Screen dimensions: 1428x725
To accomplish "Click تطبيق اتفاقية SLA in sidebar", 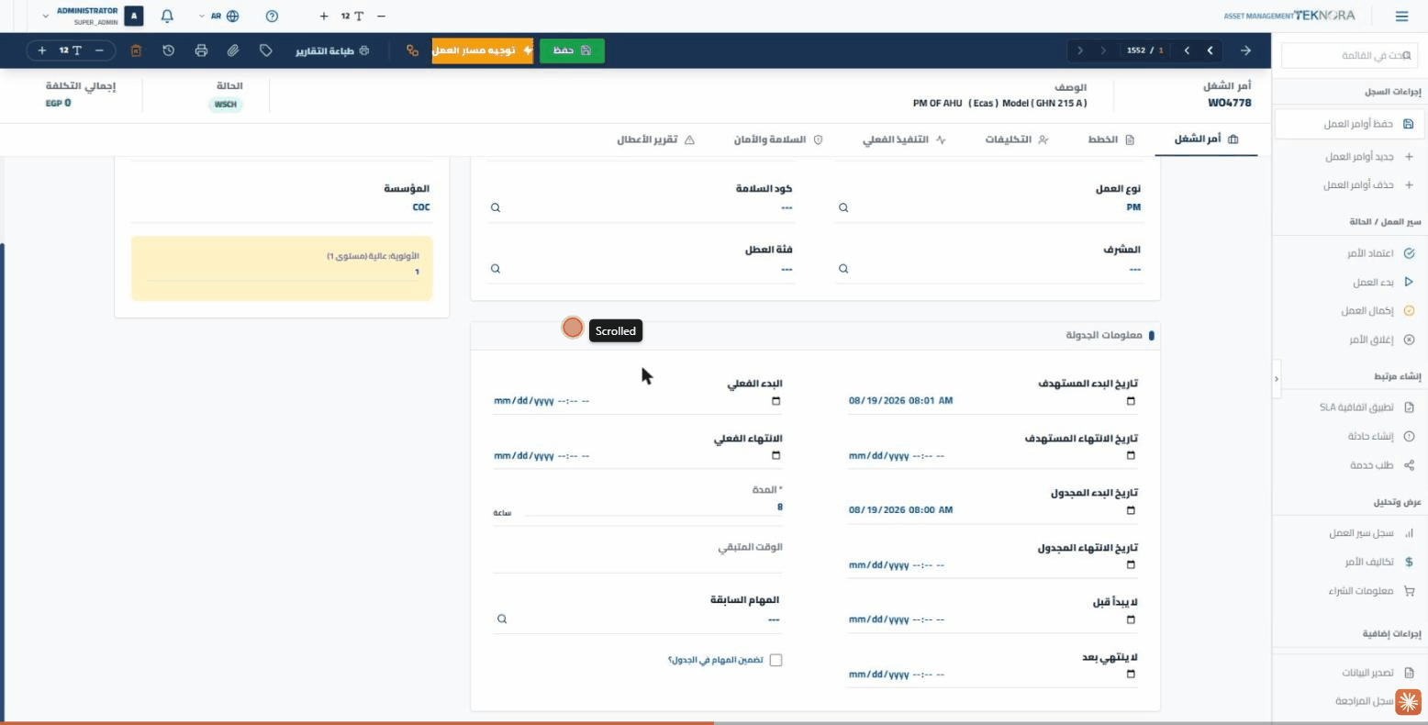I will pos(1367,407).
